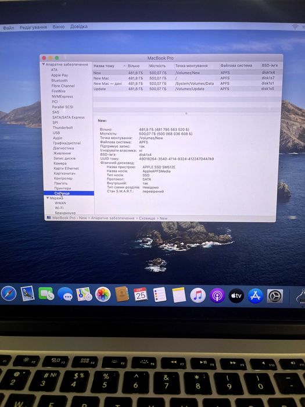Sort by Файлова система column header
The width and height of the screenshot is (305, 407).
[x=240, y=65]
